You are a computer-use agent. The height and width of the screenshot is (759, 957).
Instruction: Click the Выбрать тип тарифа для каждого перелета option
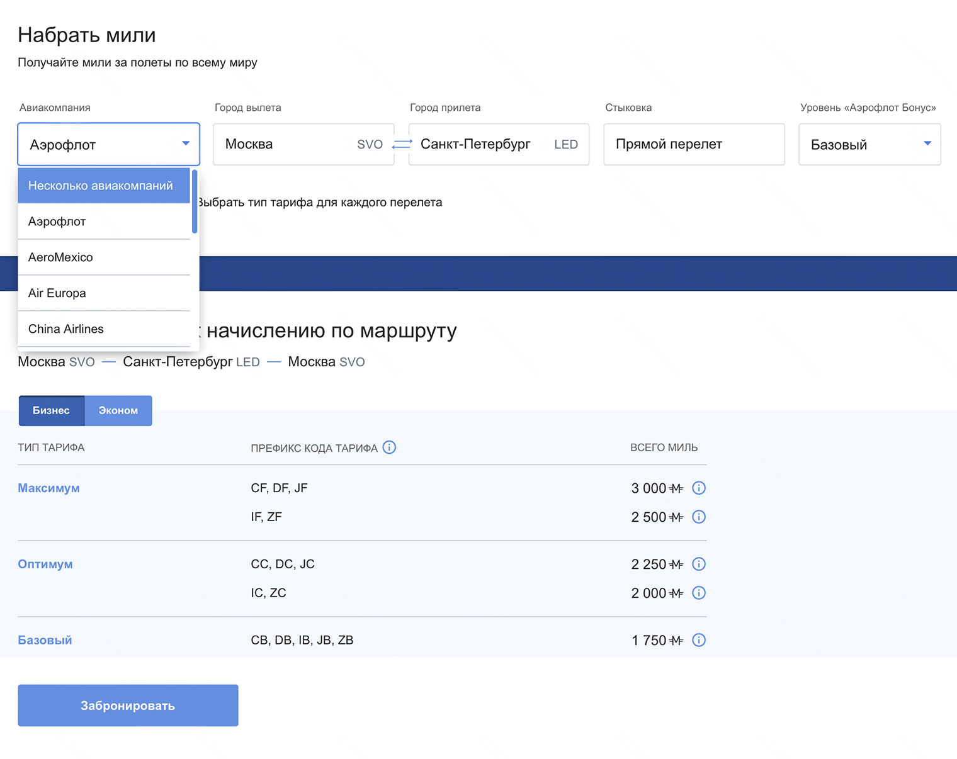tap(319, 202)
